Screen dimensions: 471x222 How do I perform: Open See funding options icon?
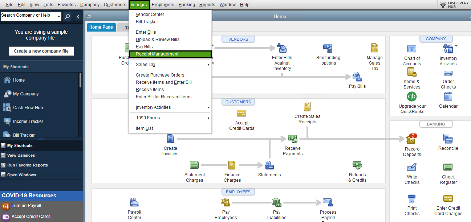coord(328,48)
